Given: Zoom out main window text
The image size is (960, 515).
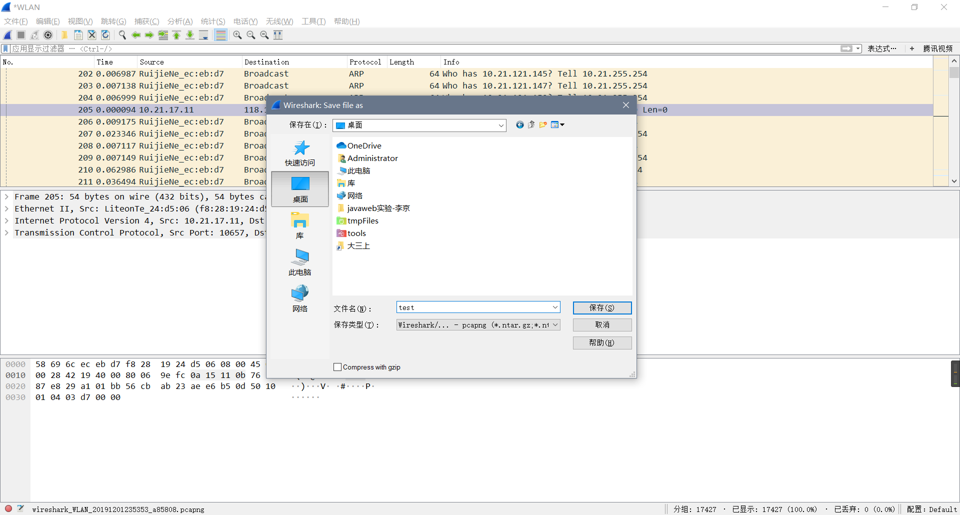Looking at the screenshot, I should click(251, 35).
